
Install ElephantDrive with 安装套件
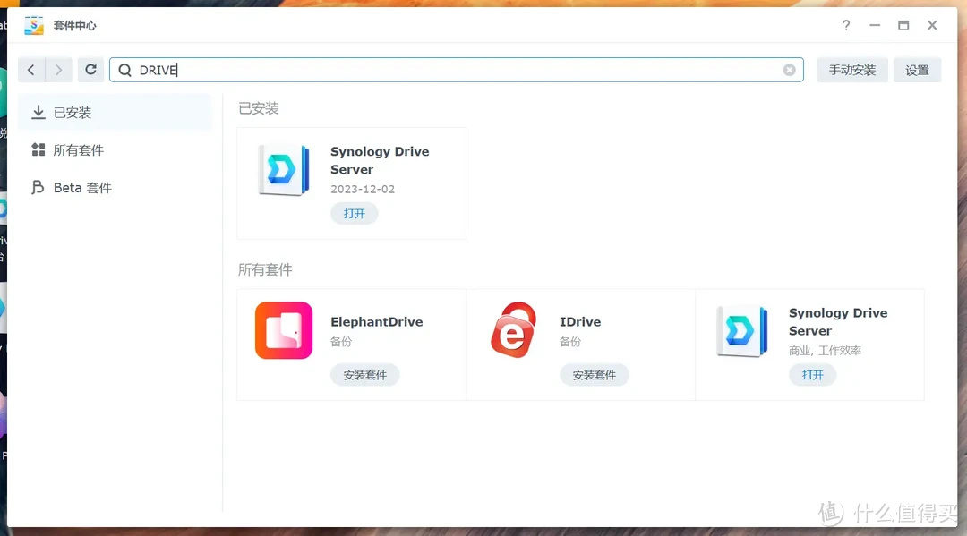click(364, 375)
